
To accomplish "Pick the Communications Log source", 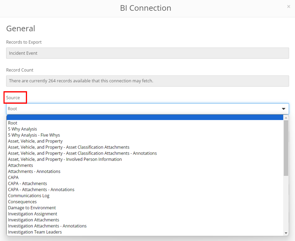I will pyautogui.click(x=29, y=196).
